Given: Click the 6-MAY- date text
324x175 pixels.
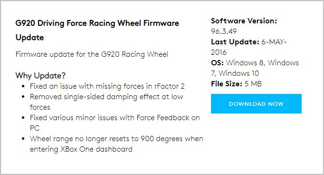Looking at the screenshot, I should tap(274, 42).
